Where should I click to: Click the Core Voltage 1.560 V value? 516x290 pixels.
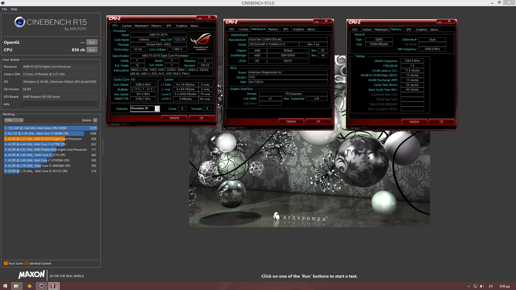coord(177,49)
